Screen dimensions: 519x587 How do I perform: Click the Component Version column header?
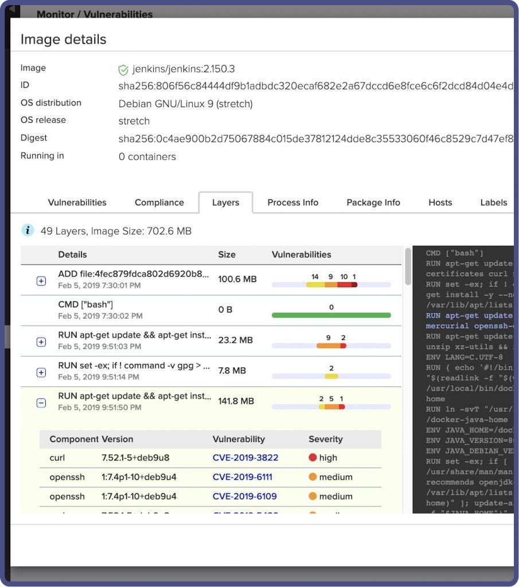[x=91, y=439]
